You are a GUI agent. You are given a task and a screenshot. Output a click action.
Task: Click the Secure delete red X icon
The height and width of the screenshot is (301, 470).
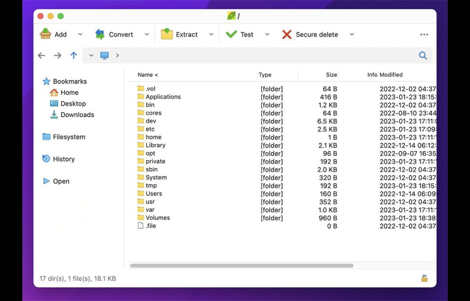(287, 34)
